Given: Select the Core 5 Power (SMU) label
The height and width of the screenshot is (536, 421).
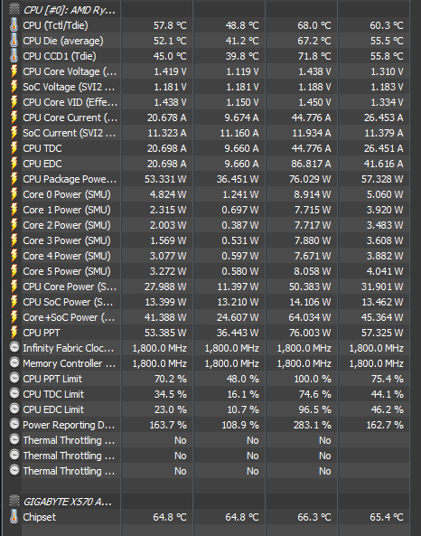Looking at the screenshot, I should [67, 271].
